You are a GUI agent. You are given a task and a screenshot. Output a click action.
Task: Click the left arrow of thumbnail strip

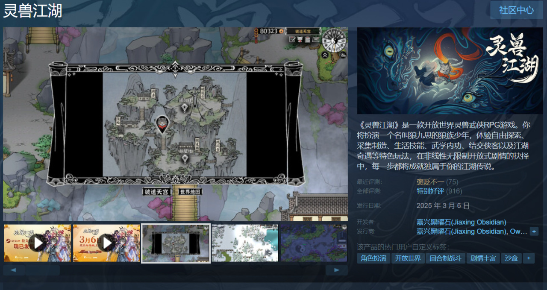(x=14, y=270)
